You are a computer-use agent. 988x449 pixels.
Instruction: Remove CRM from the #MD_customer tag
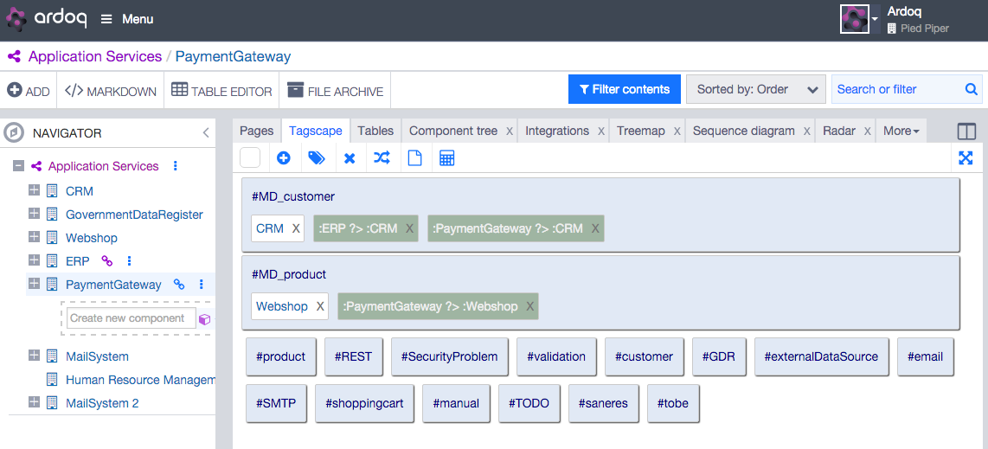click(296, 228)
